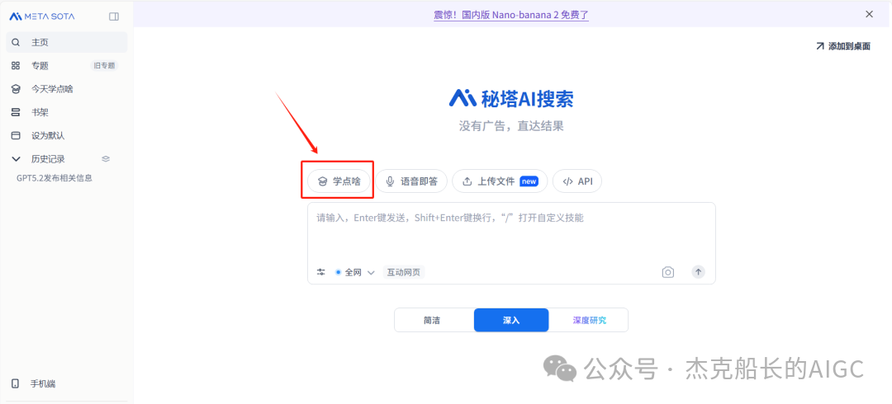The height and width of the screenshot is (404, 892).
Task: Click the 上传文件 upload button
Action: (x=500, y=181)
